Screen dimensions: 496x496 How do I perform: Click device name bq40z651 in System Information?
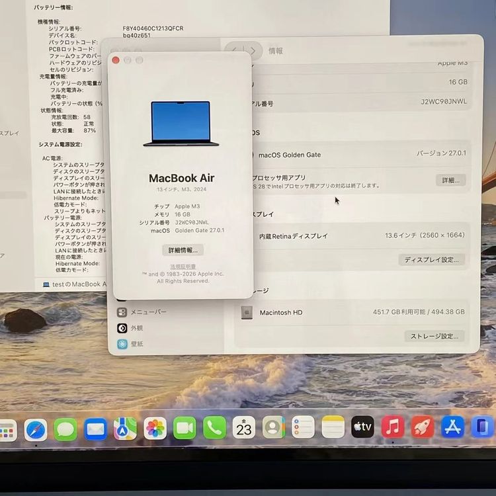137,36
